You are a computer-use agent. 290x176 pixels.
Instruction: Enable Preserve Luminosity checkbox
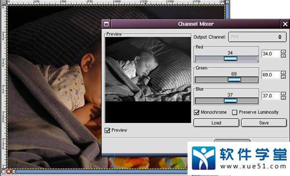coord(234,112)
